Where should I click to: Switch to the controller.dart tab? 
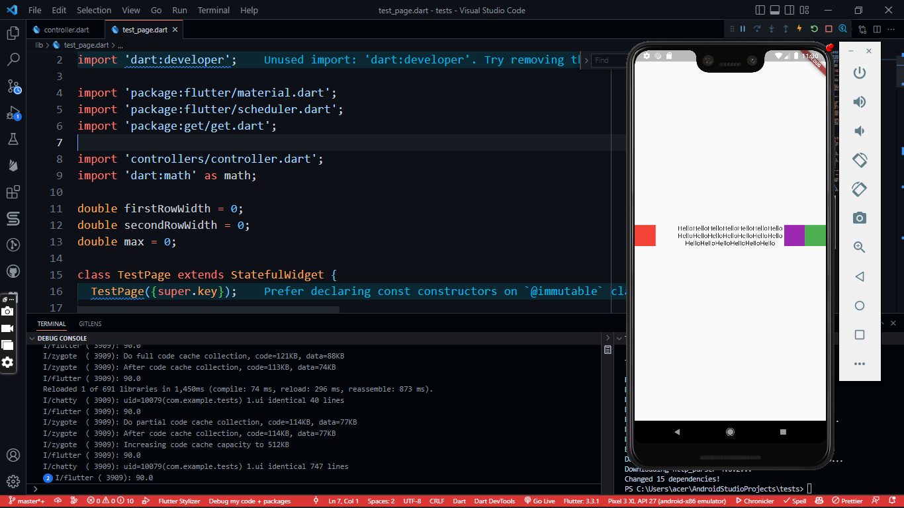click(66, 30)
